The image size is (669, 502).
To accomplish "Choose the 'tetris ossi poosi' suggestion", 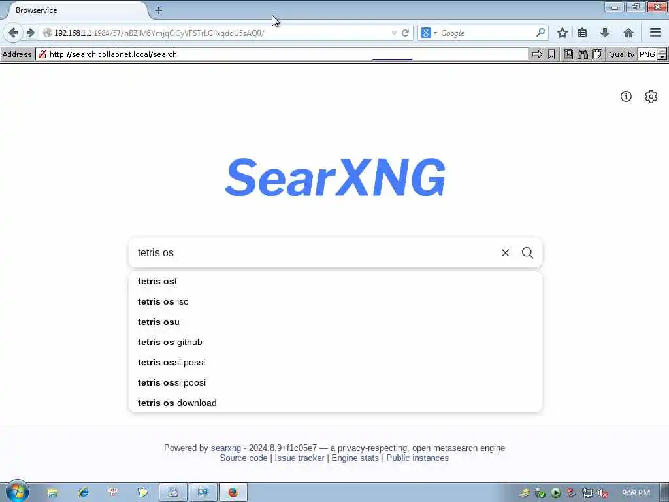I will 335,382.
